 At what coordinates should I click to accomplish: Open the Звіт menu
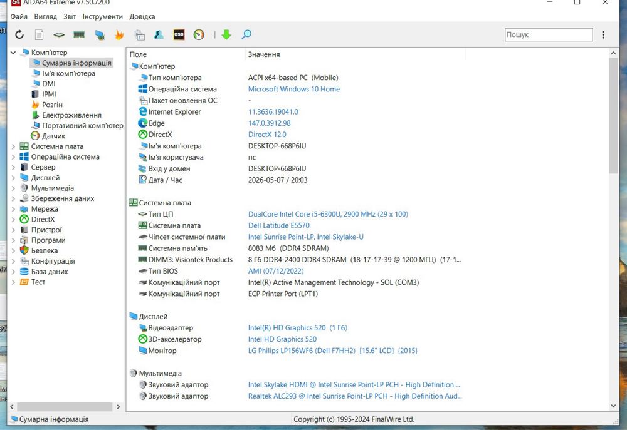point(70,17)
